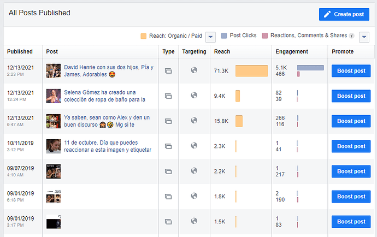Click the globe targeting icon in the 09/07/2019 row

[x=194, y=170]
